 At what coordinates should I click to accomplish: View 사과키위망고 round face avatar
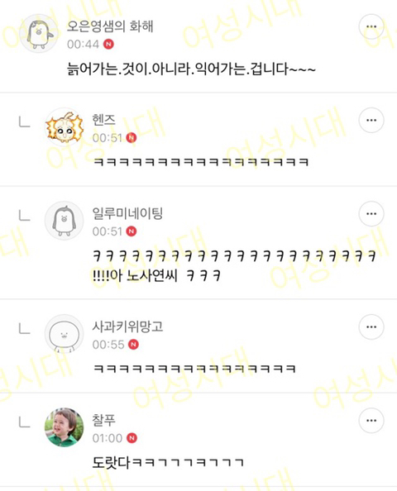(65, 334)
